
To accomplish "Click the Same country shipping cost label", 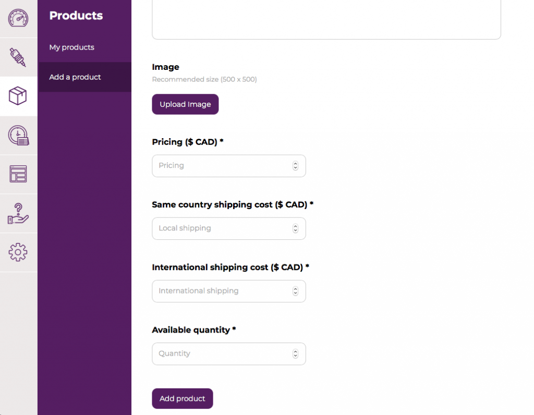I will [x=233, y=204].
